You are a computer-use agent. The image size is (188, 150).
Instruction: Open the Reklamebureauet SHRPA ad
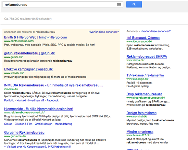147,57
